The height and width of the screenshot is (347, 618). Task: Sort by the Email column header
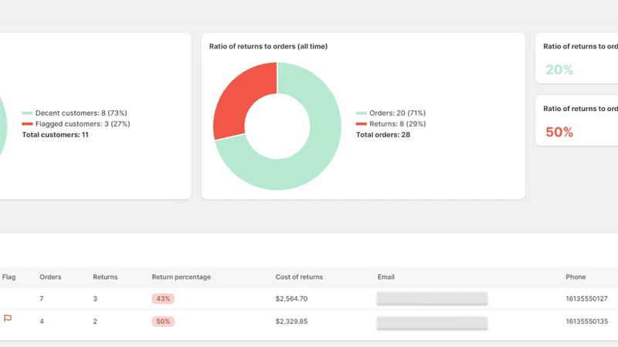[385, 277]
